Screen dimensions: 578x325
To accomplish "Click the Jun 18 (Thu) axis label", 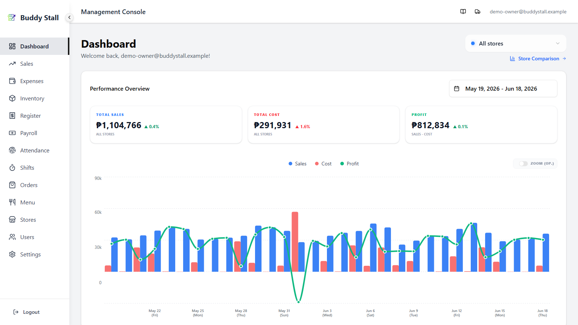I will (543, 313).
